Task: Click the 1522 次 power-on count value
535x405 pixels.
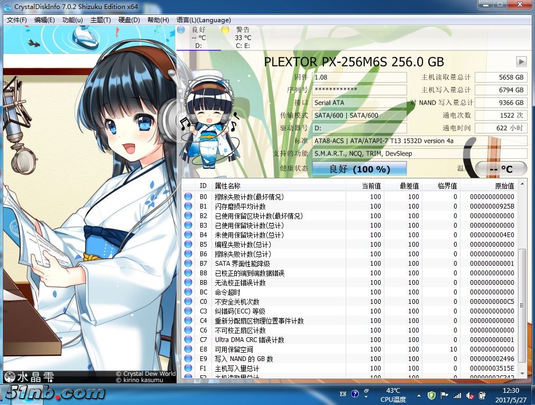Action: tap(501, 115)
